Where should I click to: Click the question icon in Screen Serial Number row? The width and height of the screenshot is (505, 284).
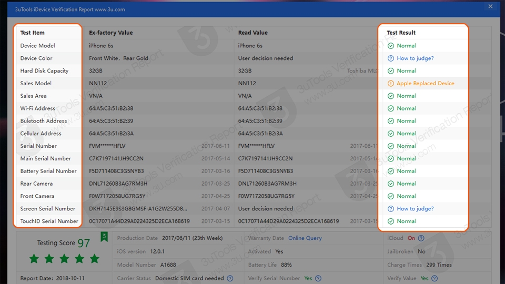coord(391,209)
